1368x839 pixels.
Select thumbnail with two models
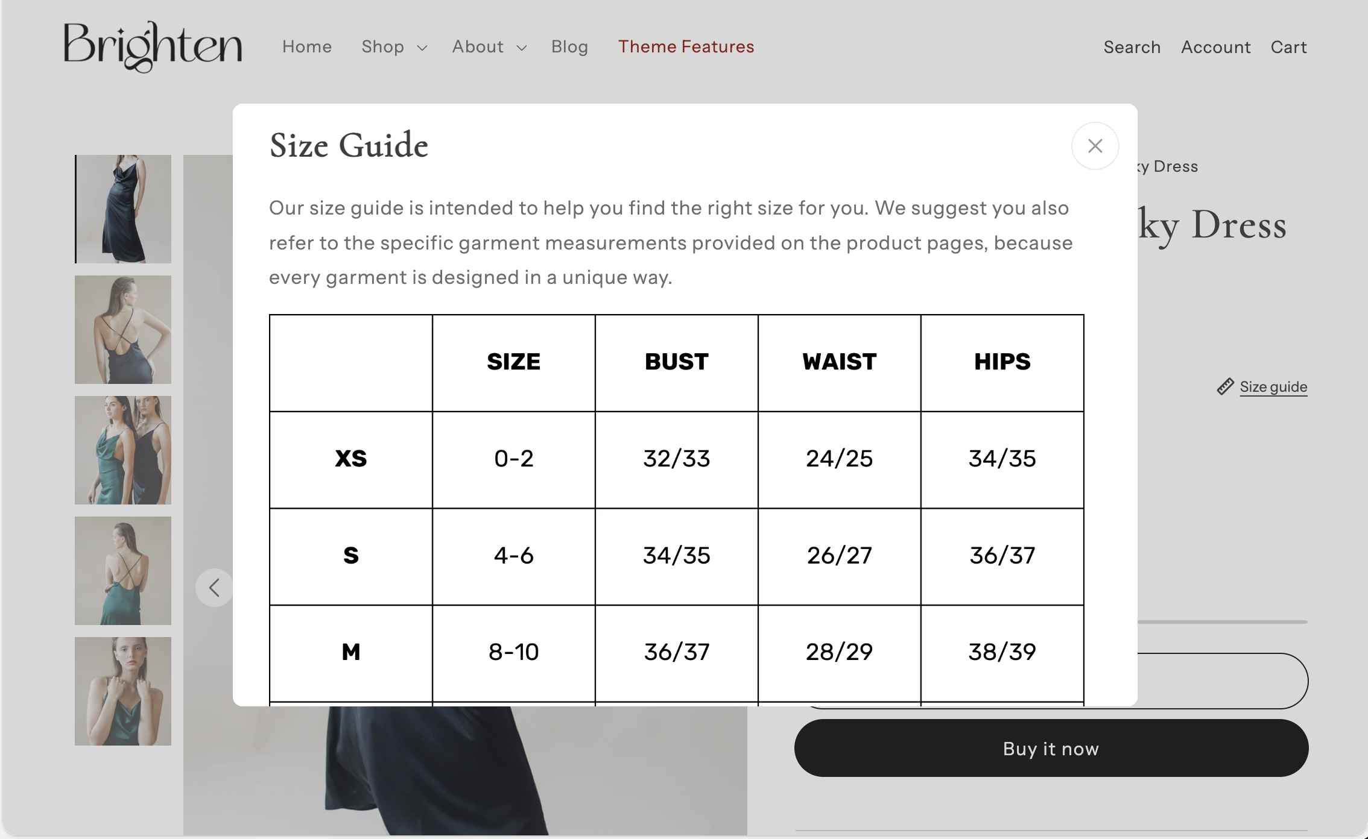(x=123, y=450)
